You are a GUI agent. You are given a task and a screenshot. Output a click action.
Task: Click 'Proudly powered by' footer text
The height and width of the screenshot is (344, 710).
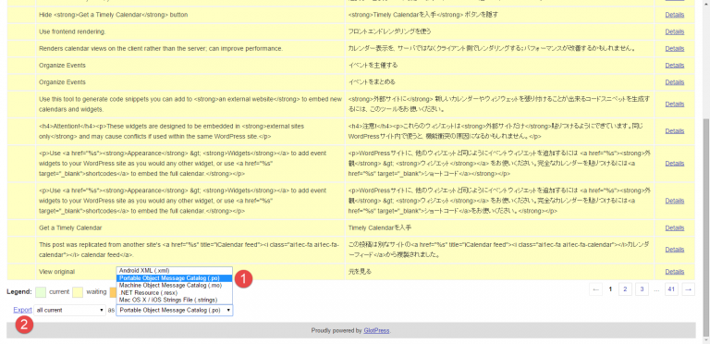point(337,330)
